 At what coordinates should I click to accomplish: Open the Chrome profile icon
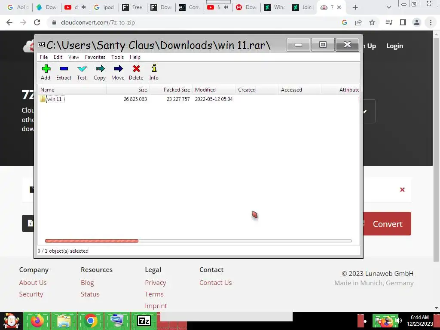pos(417,22)
